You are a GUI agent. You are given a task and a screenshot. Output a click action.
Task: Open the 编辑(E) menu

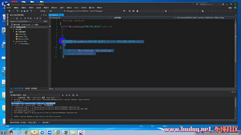click(x=16, y=8)
